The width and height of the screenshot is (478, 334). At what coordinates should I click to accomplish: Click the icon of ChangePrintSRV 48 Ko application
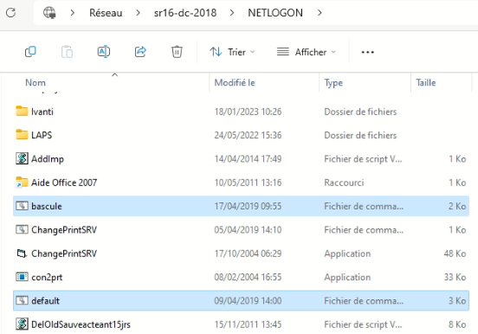click(x=22, y=254)
